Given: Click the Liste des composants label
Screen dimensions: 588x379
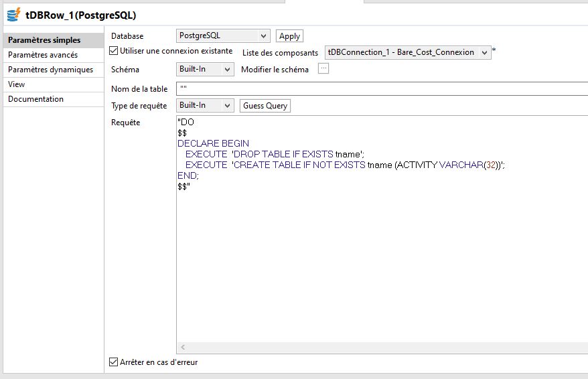Looking at the screenshot, I should coord(280,53).
